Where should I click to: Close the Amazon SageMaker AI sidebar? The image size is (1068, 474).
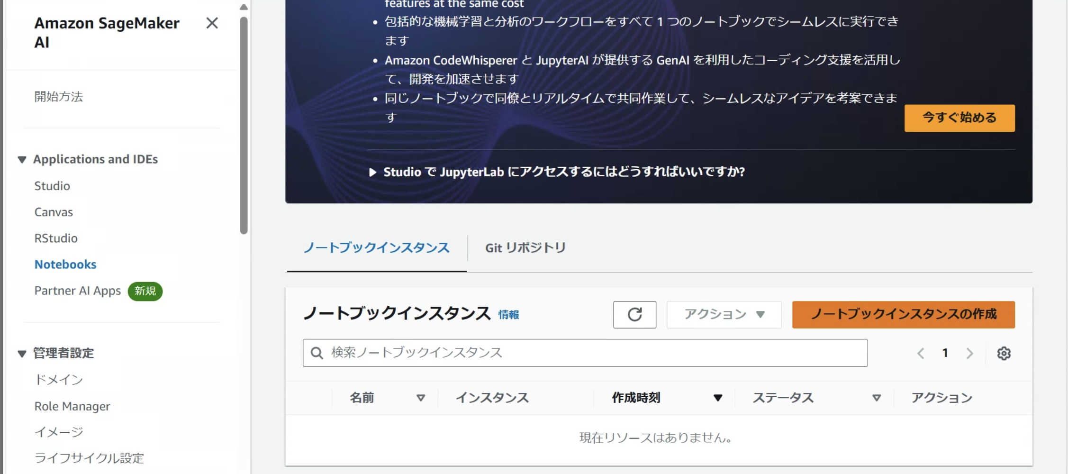point(213,24)
